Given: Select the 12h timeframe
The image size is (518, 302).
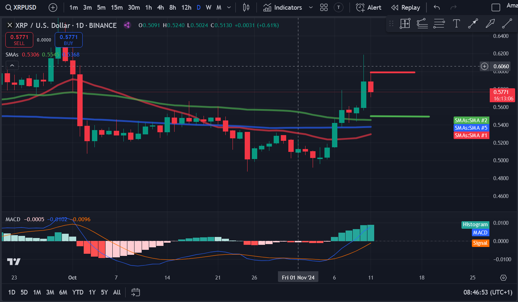Looking at the screenshot, I should [x=186, y=8].
